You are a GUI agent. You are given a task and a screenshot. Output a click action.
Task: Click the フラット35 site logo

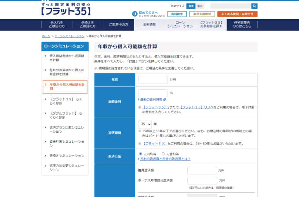coord(66,9)
